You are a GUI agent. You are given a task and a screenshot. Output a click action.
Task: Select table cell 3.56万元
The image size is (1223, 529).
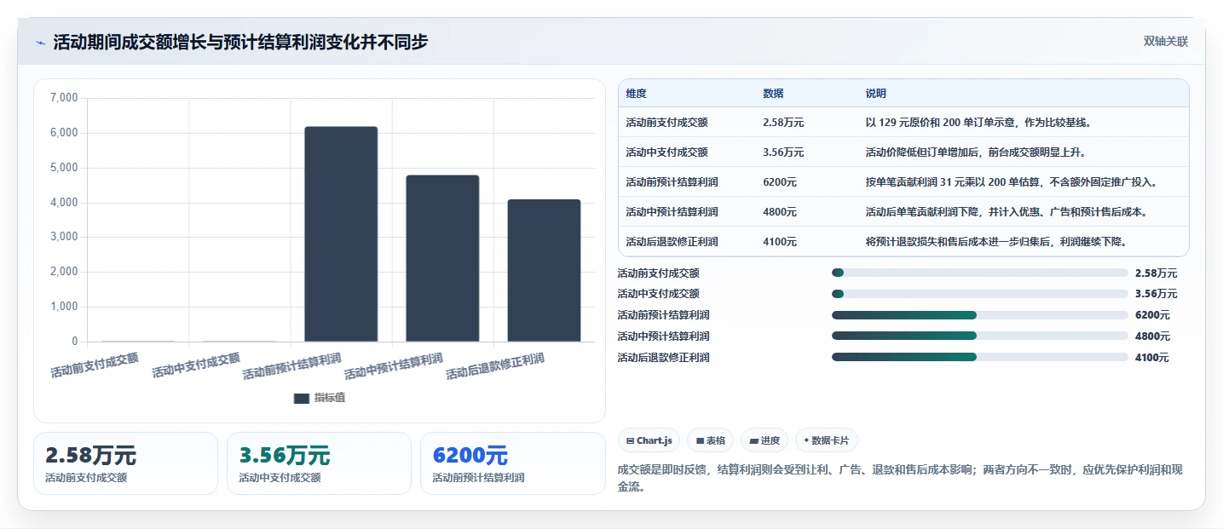pos(783,152)
